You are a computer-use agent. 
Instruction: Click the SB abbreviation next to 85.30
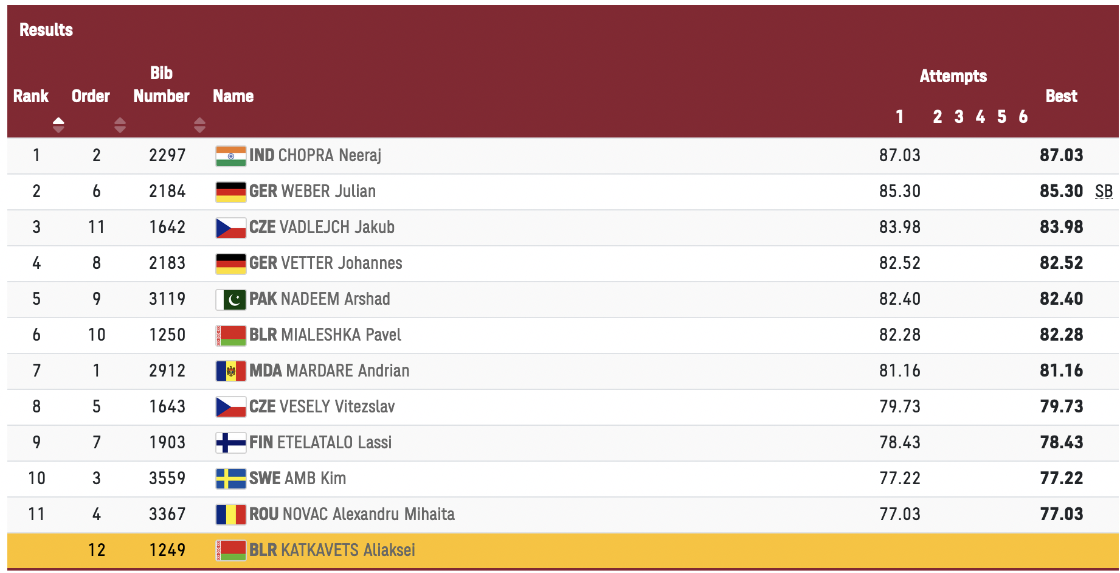pyautogui.click(x=1104, y=192)
